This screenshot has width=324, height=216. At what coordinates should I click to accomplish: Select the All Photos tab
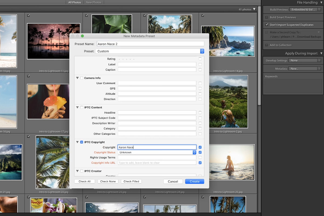(75, 2)
